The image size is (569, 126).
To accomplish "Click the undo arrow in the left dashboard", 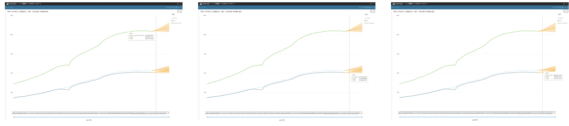I will tap(7, 7).
